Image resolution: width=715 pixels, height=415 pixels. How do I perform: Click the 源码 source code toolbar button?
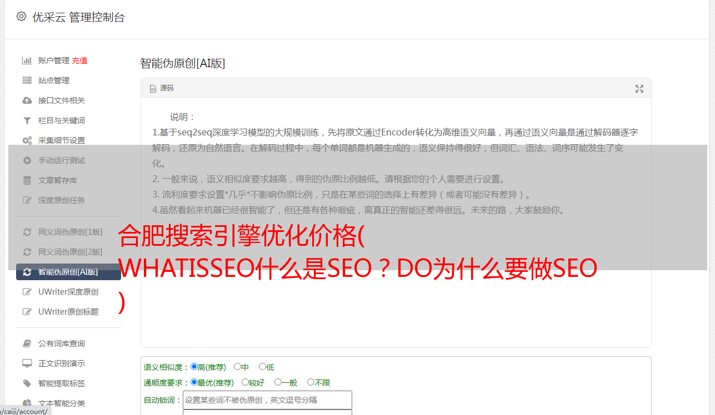tap(162, 88)
